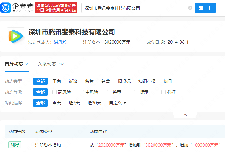Click establishment date 2014-08-11
The height and width of the screenshot is (152, 225).
(179, 42)
